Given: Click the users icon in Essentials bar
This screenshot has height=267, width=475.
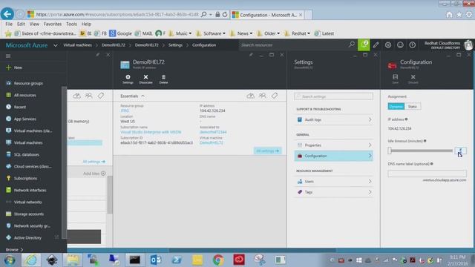Looking at the screenshot, I should point(262,96).
